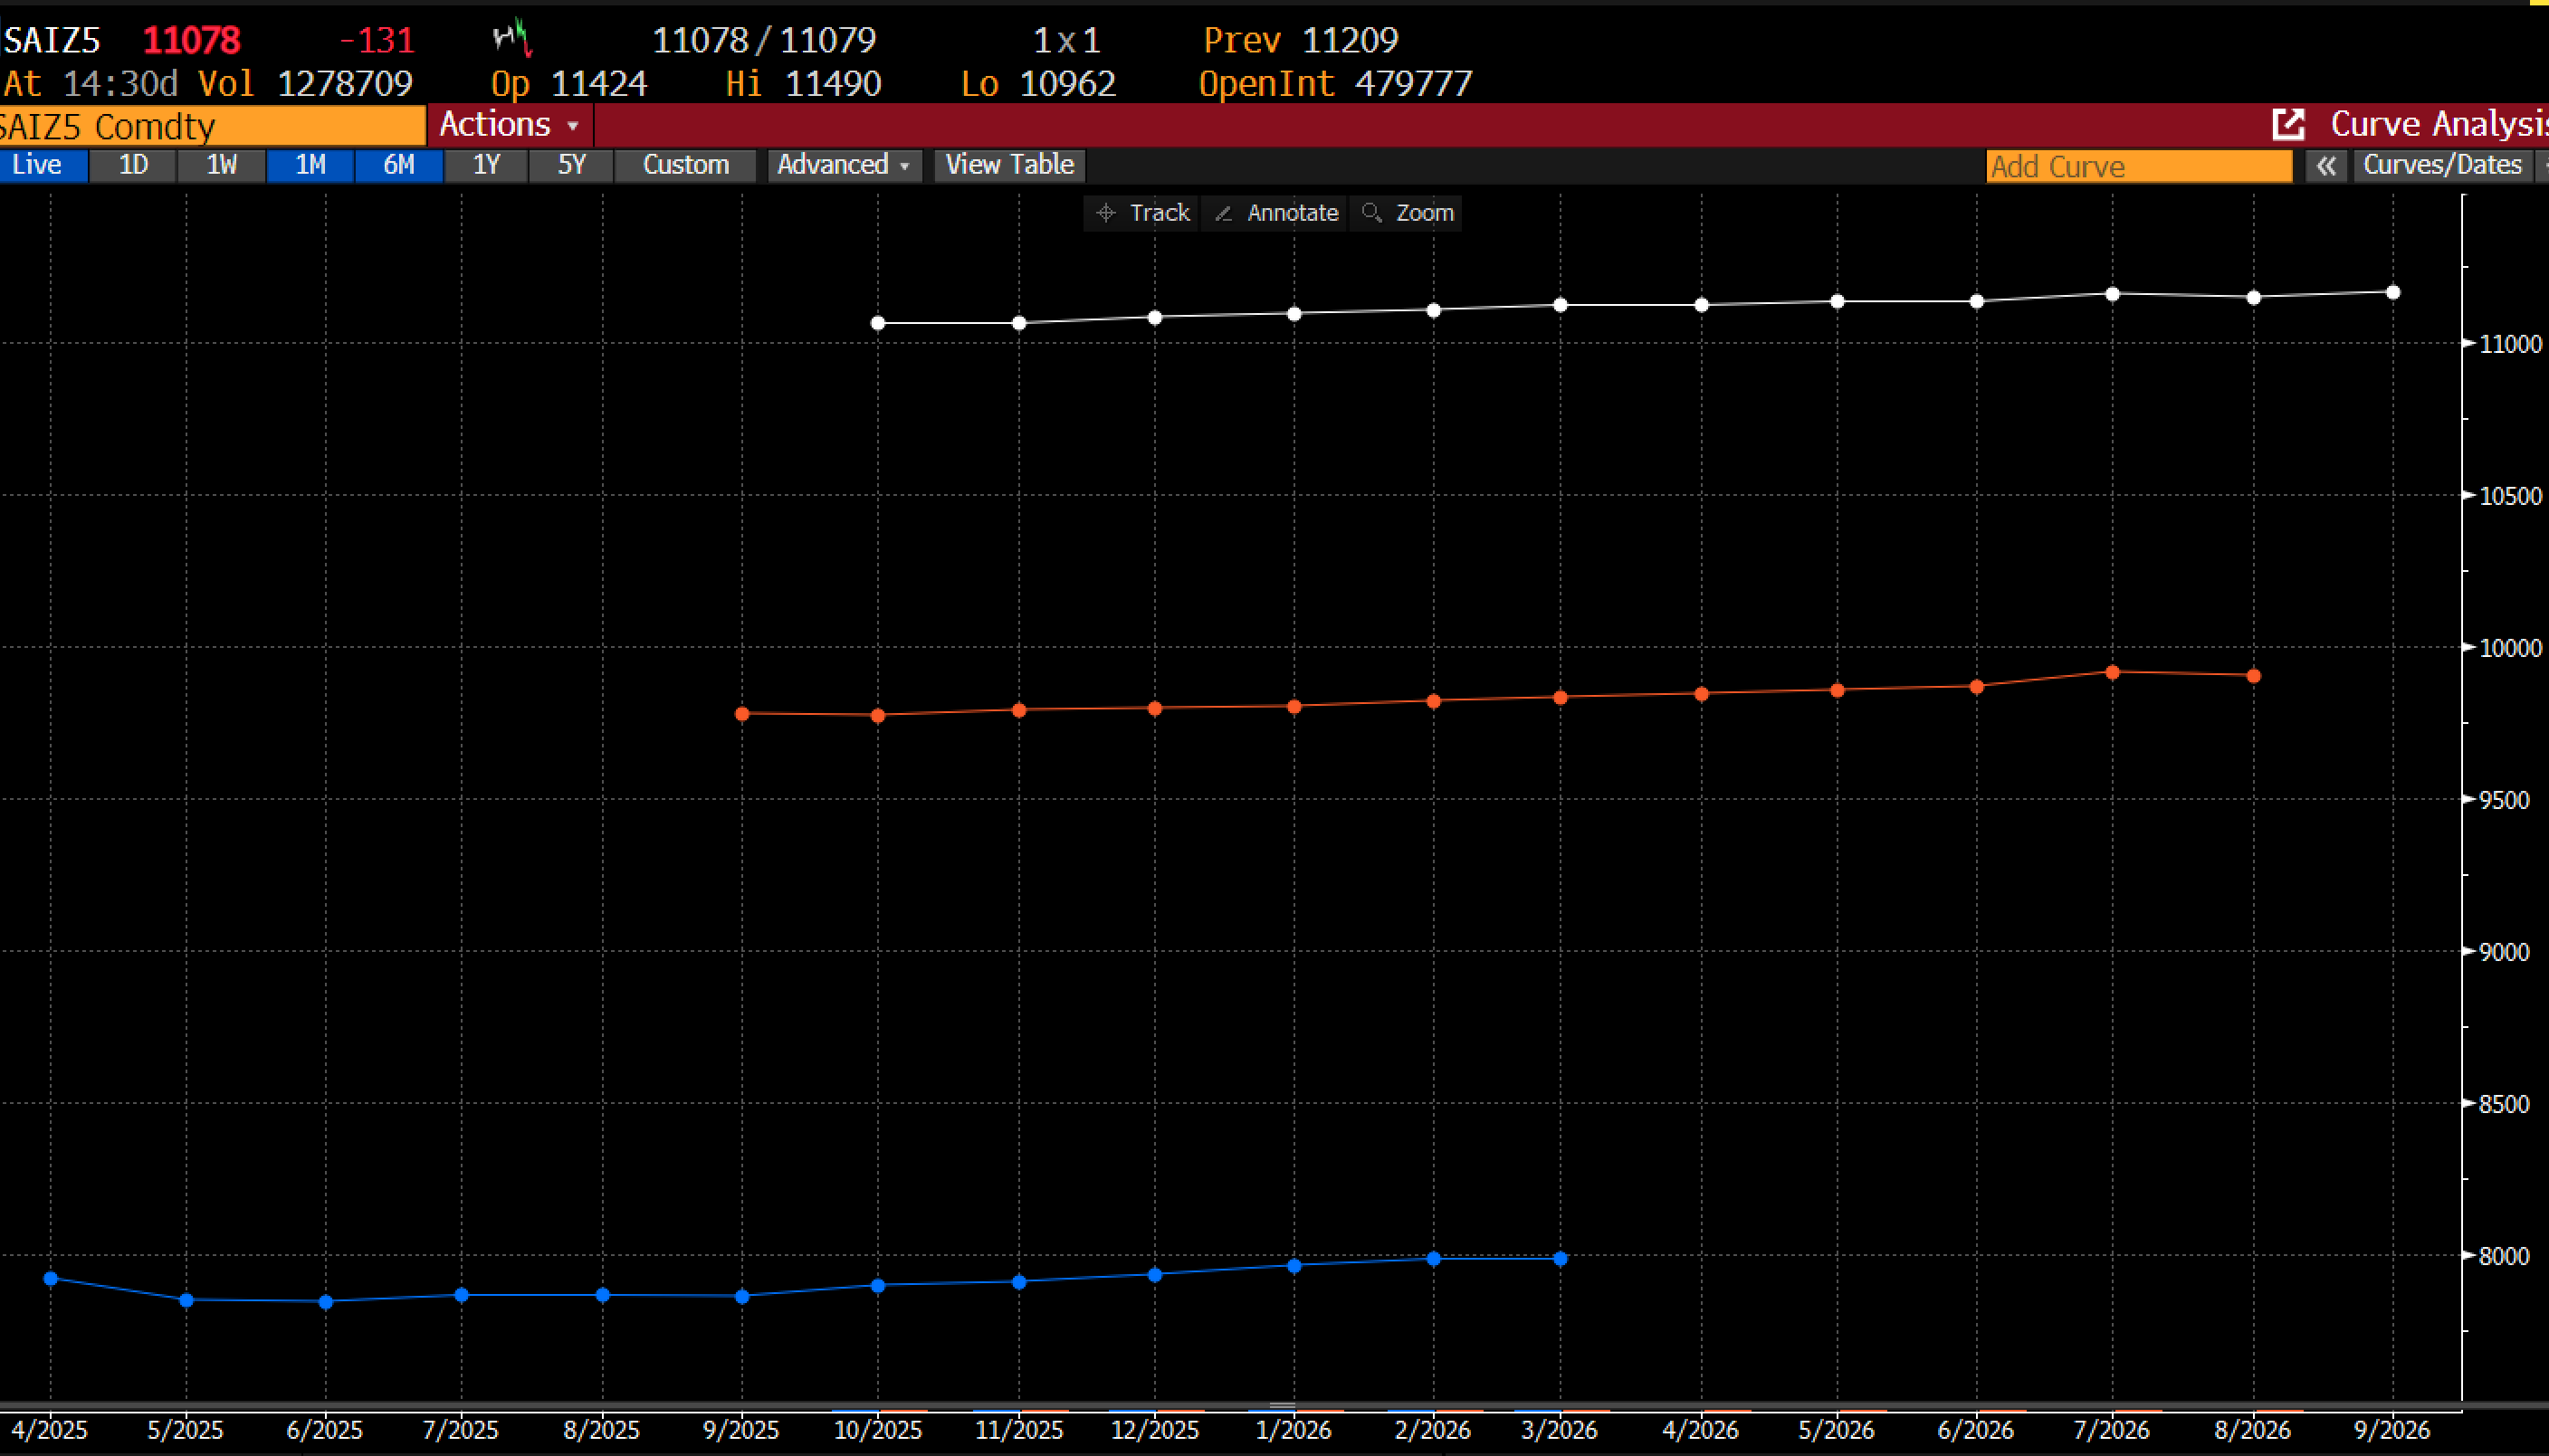This screenshot has height=1456, width=2549.
Task: Click the Annotate pencil icon
Action: [1223, 213]
